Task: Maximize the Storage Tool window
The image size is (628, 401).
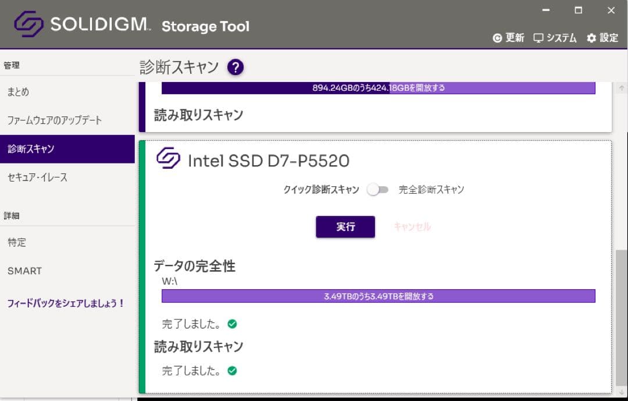Action: 579,10
